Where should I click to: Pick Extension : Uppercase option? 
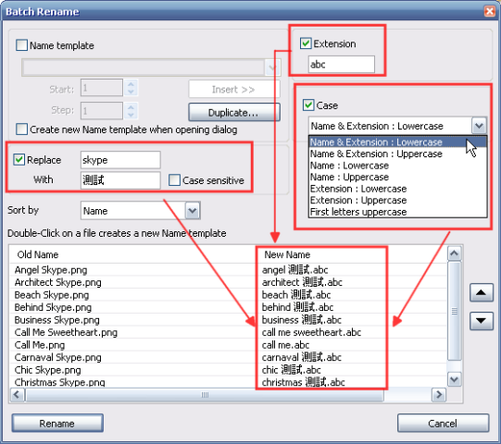[397, 200]
